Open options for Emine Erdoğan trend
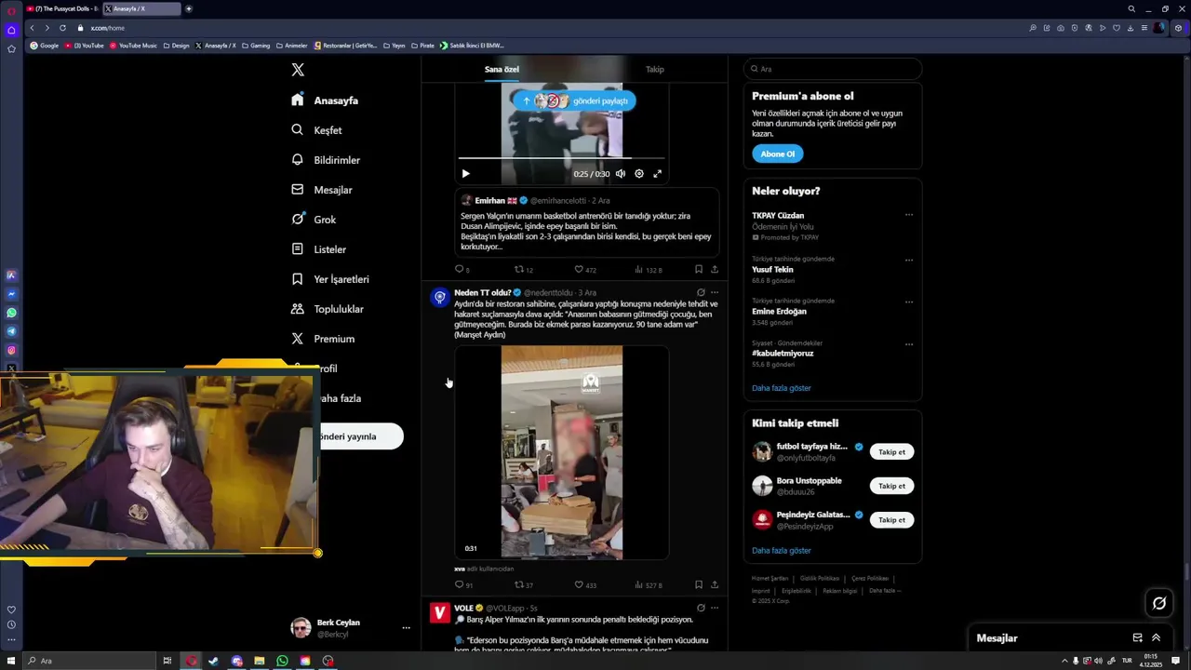 [909, 301]
